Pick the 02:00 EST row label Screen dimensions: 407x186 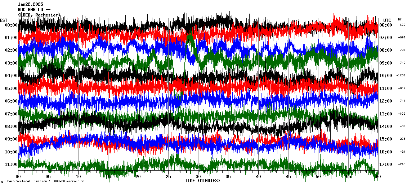point(11,50)
